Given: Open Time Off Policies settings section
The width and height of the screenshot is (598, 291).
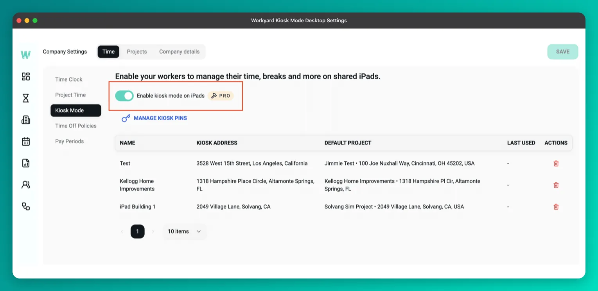Looking at the screenshot, I should [76, 126].
